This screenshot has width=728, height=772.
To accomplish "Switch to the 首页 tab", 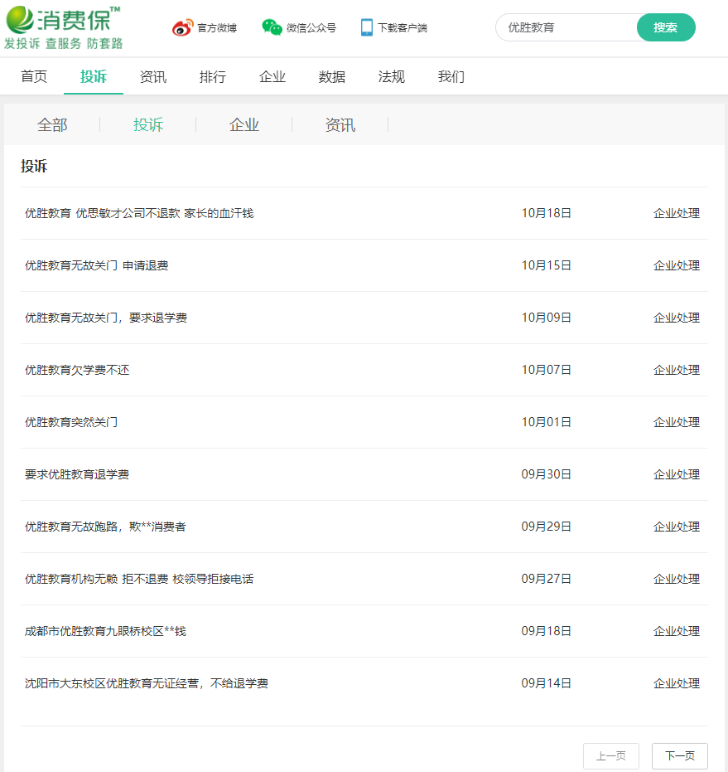I will point(33,76).
